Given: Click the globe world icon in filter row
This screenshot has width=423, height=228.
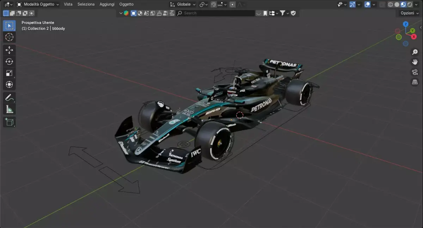Looking at the screenshot, I should click(x=153, y=13).
